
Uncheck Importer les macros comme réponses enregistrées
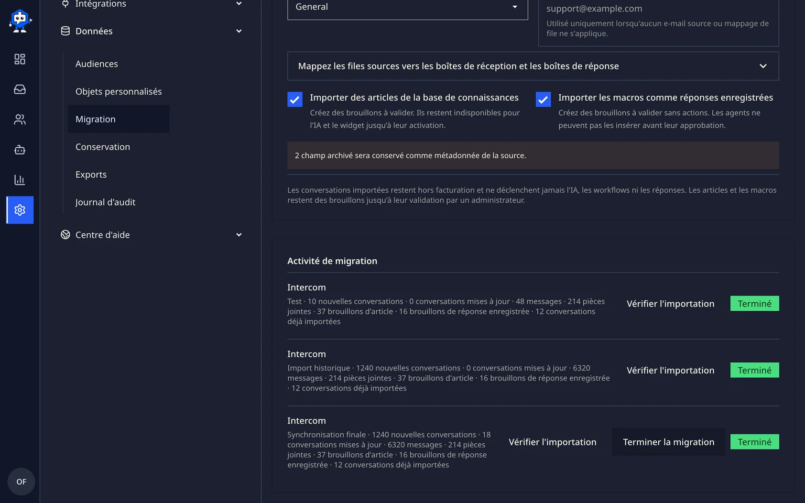point(543,100)
